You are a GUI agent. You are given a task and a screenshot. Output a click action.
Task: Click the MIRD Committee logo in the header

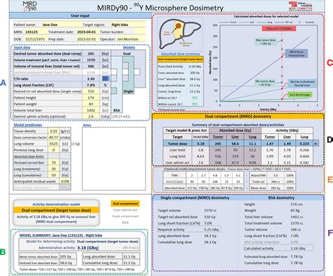[x=300, y=6]
